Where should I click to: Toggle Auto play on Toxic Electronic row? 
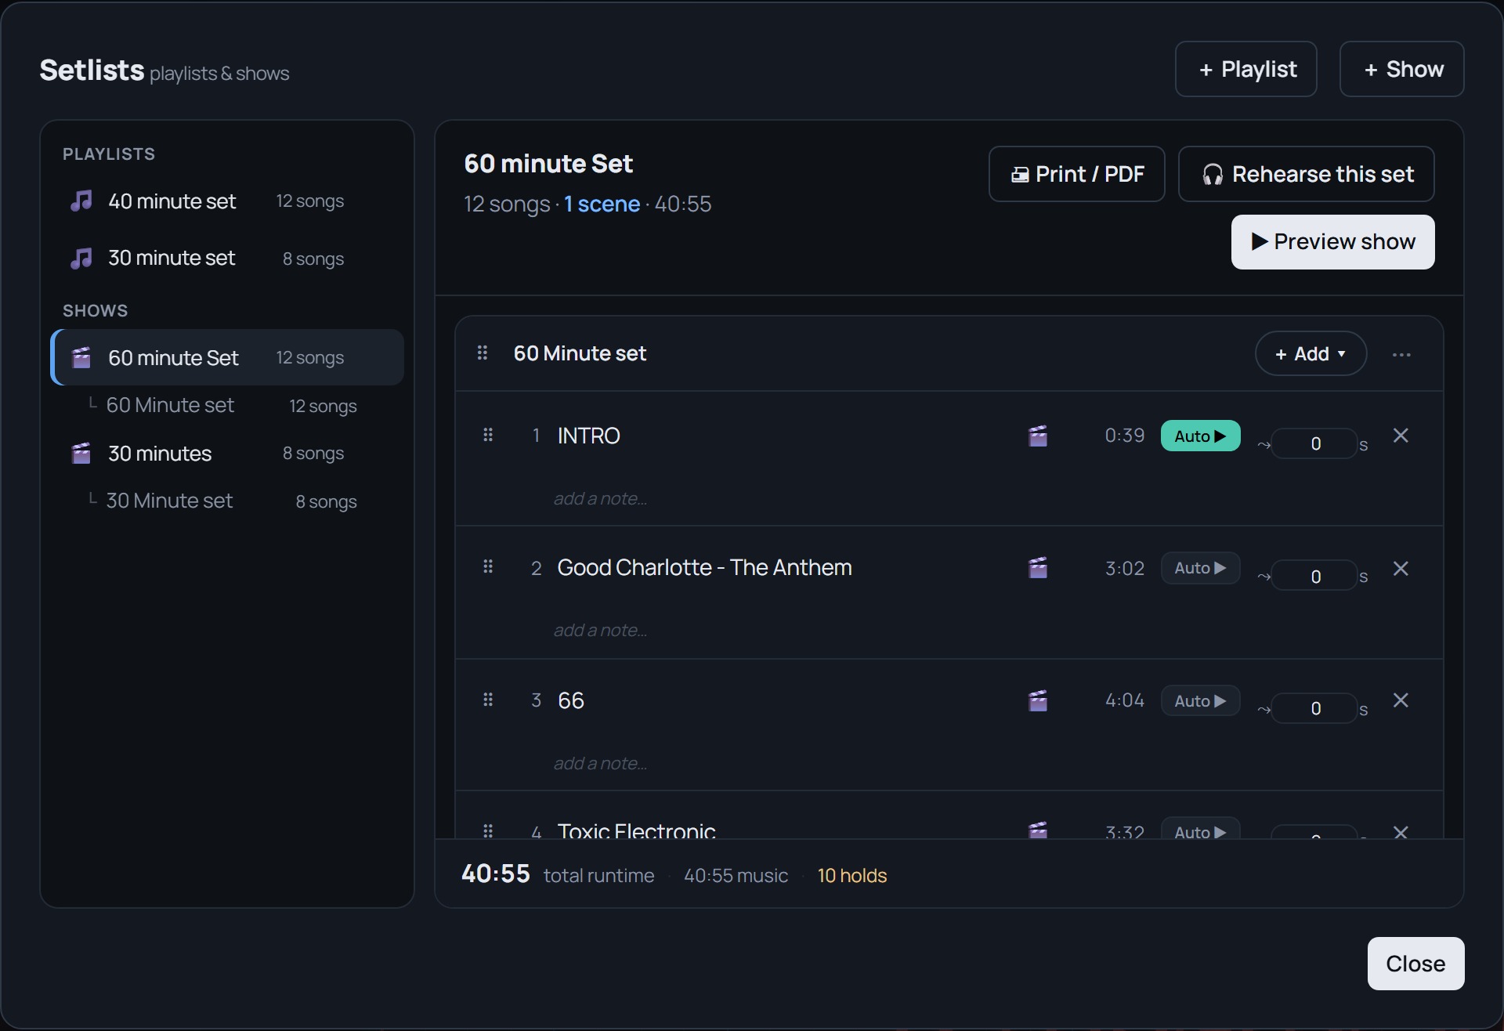click(x=1200, y=829)
